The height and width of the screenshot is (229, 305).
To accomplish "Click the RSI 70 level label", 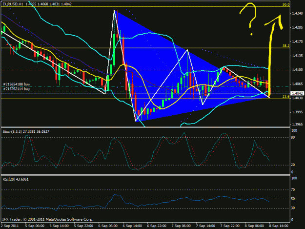I will [x=293, y=189].
